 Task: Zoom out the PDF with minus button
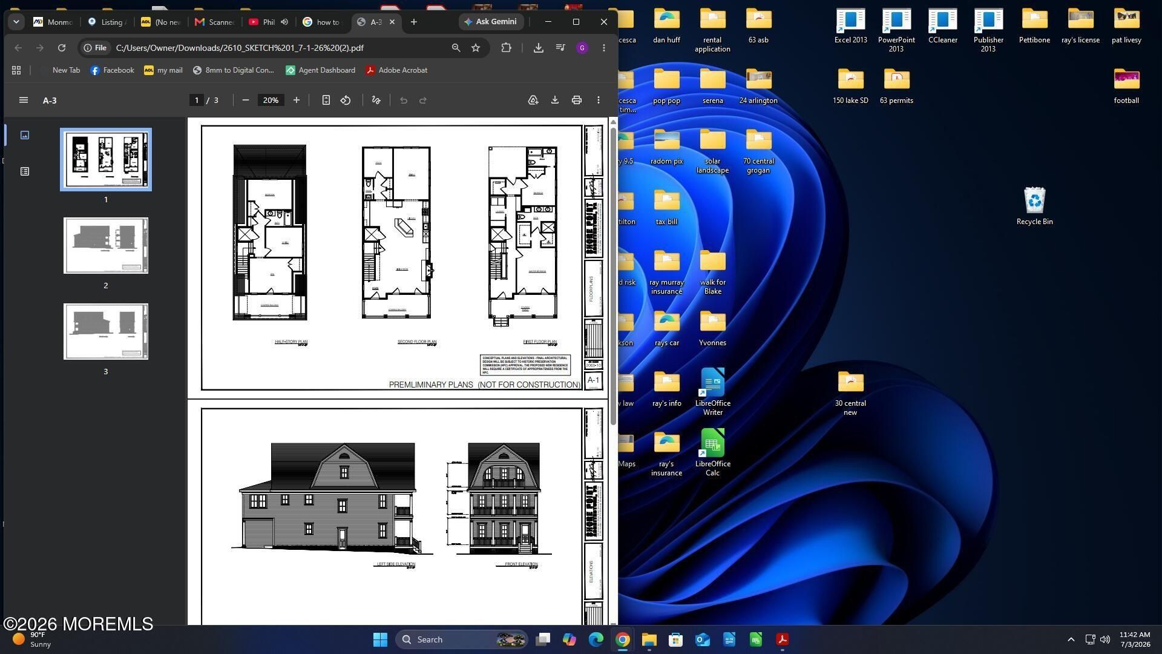coord(246,100)
